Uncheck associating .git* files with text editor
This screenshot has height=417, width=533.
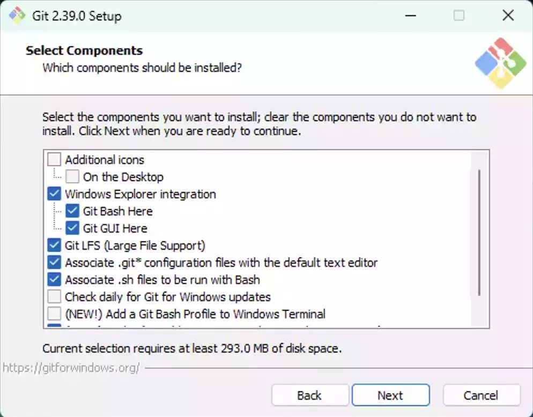[54, 262]
